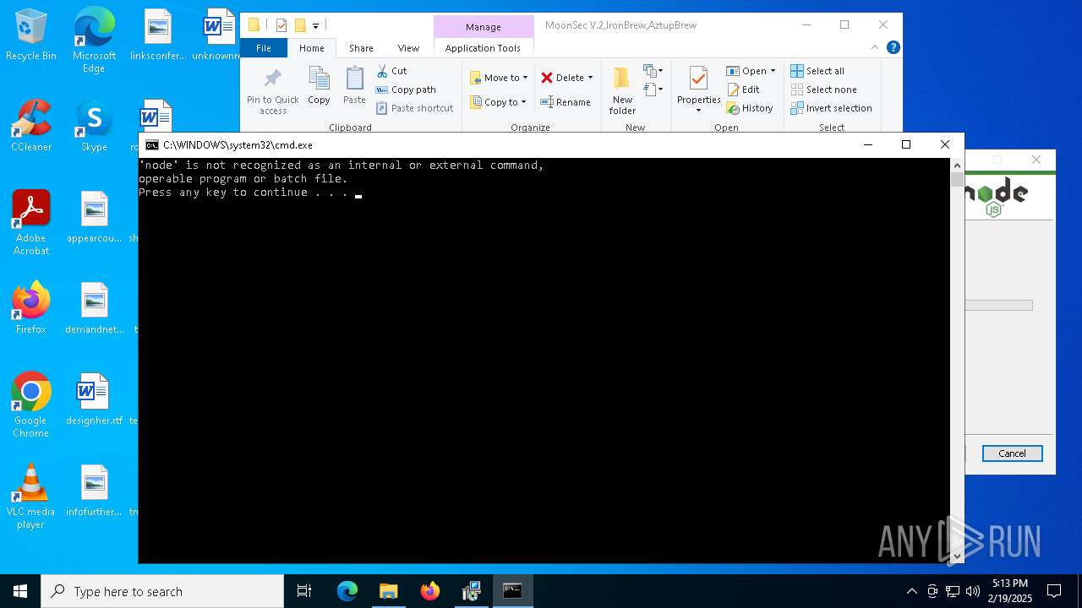This screenshot has width=1082, height=608.
Task: Expand the Properties dropdown arrow
Action: point(698,111)
